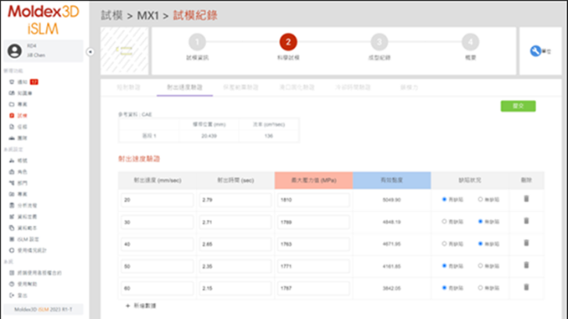Click the green submit button
Image resolution: width=568 pixels, height=319 pixels.
(518, 106)
